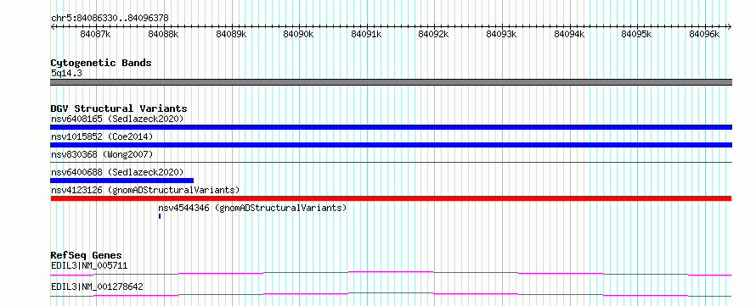Open the EDIL3|NM_001278642 transcript label
756x306 pixels.
coord(97,287)
